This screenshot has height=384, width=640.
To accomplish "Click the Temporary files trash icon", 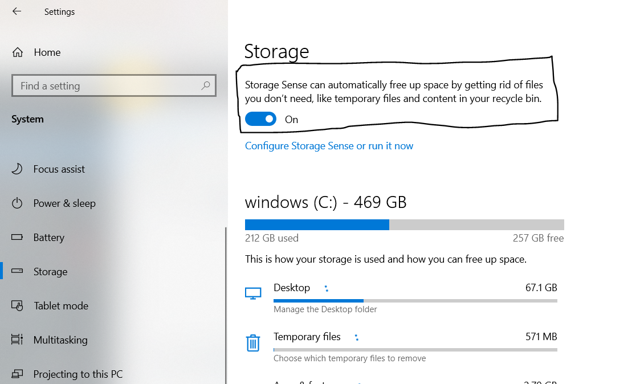I will coord(253,343).
